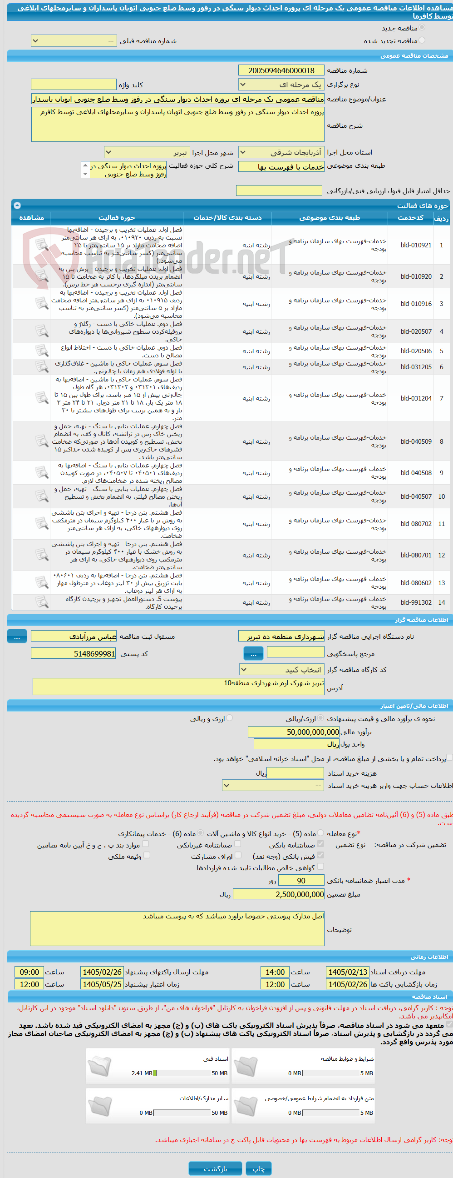Open the شهر محل اجرا dropdown
Image resolution: width=453 pixels, height=1178 pixels.
pos(147,152)
